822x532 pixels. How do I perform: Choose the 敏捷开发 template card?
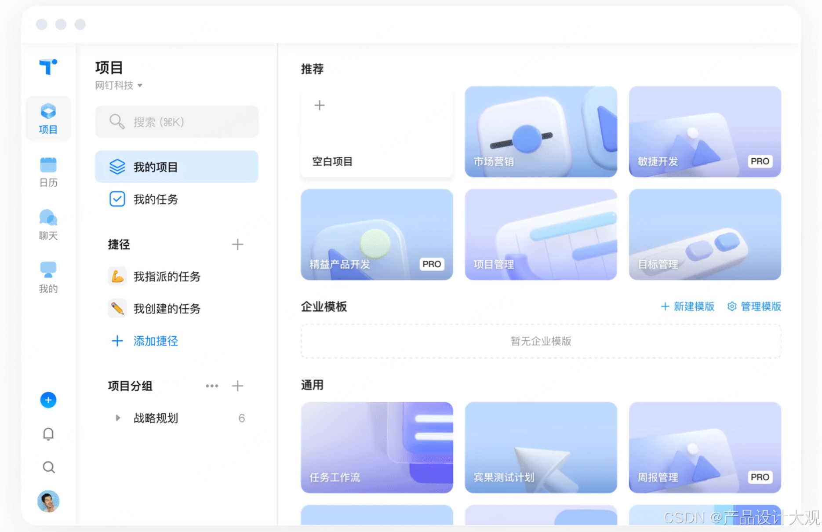click(705, 132)
